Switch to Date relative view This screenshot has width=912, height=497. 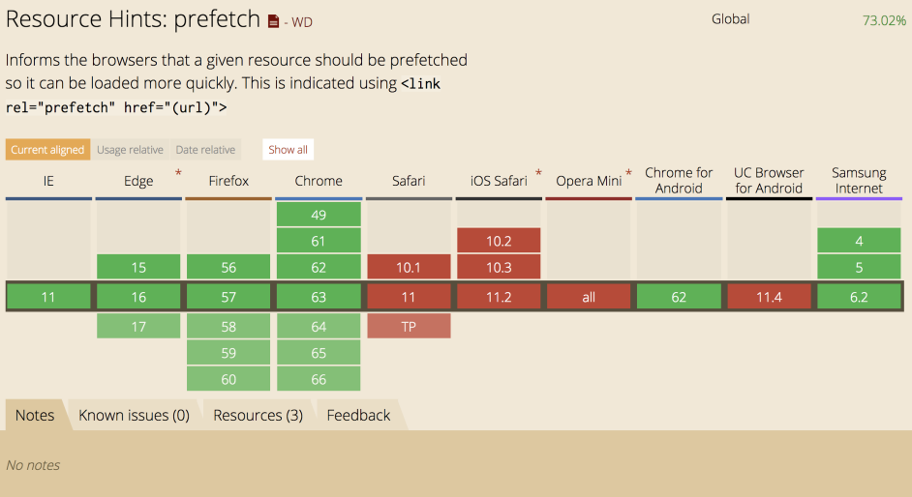click(205, 150)
